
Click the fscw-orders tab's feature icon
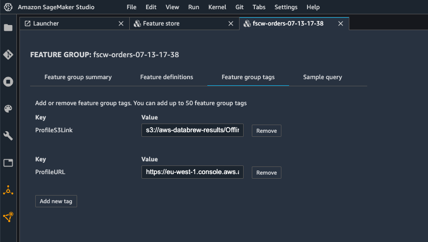(x=247, y=23)
